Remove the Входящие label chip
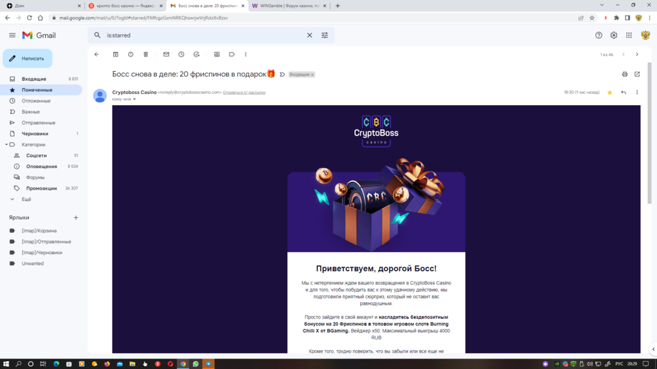This screenshot has height=369, width=657. point(312,75)
